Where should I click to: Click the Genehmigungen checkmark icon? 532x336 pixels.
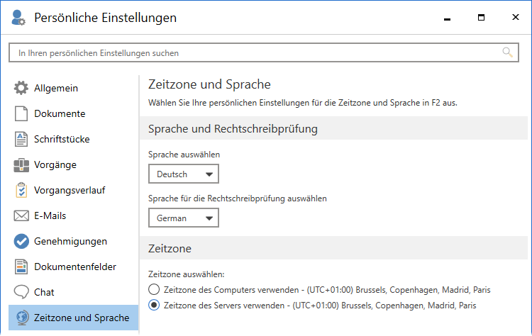[21, 241]
